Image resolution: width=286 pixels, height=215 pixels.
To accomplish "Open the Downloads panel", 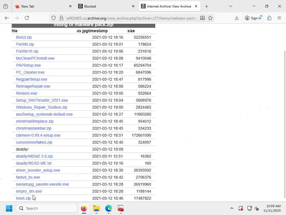I will [237, 18].
